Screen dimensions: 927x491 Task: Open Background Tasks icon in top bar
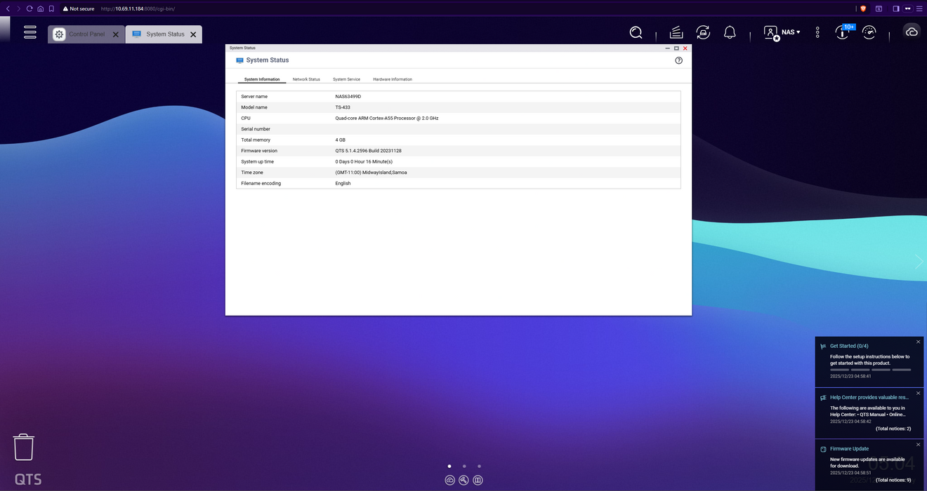click(676, 33)
